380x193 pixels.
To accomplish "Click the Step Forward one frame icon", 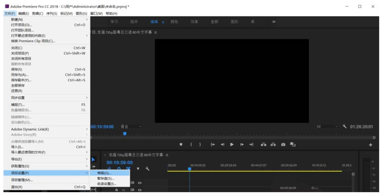I will tap(242, 145).
